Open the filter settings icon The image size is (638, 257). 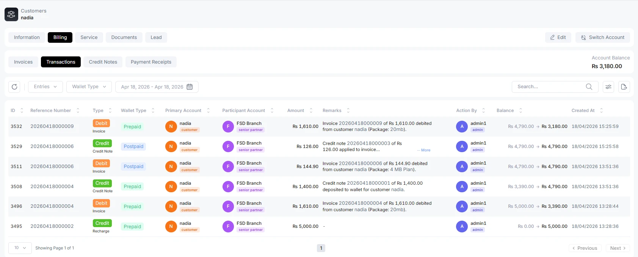[608, 87]
